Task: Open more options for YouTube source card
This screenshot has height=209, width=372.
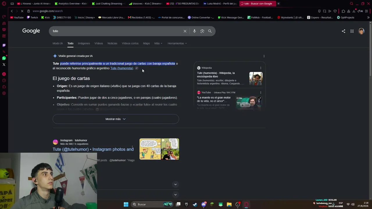Action: (x=261, y=93)
